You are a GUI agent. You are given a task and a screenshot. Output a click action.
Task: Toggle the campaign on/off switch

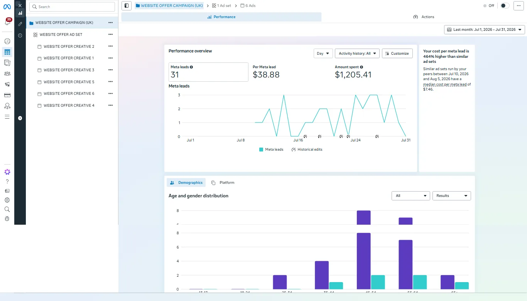[505, 6]
